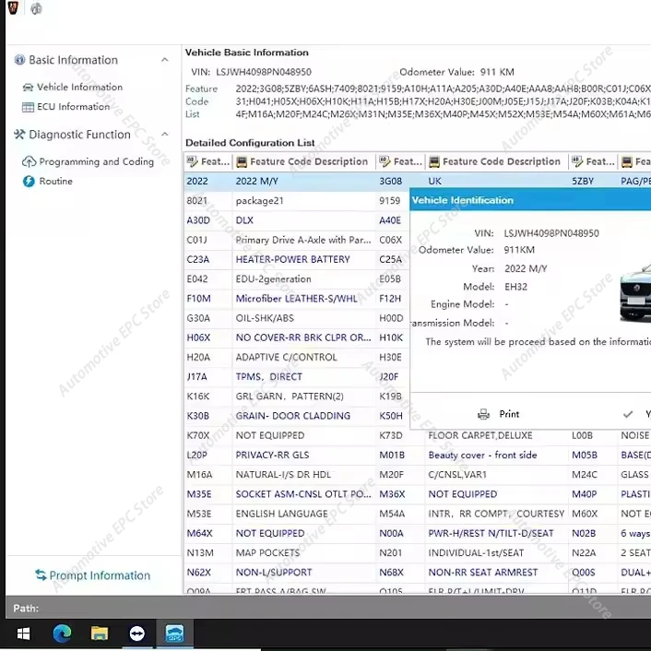Select ECU Information sidebar item

73,107
